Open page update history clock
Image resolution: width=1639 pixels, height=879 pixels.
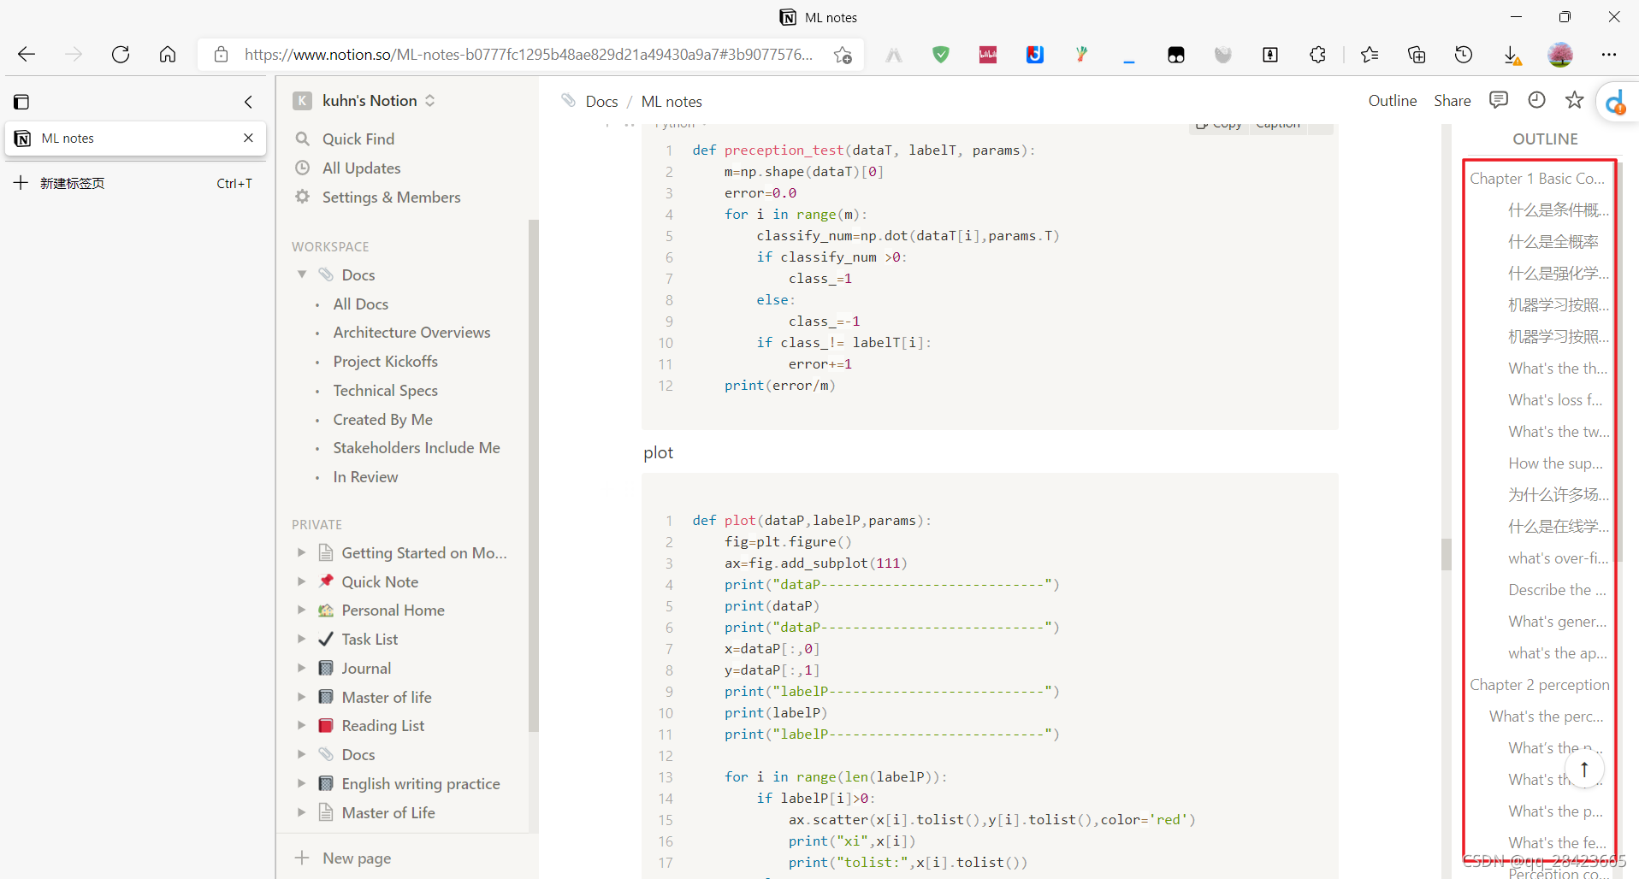pos(1536,100)
